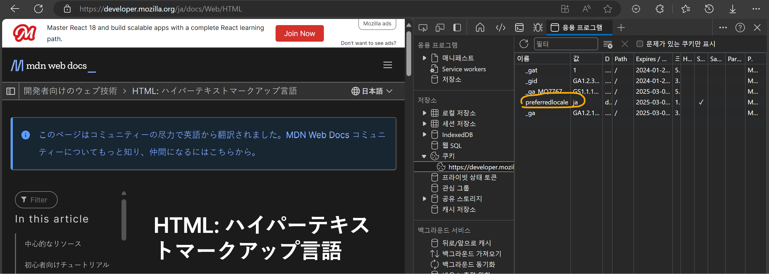Click the article sidebar scrollbar thumb
The height and width of the screenshot is (274, 769).
pos(124,220)
